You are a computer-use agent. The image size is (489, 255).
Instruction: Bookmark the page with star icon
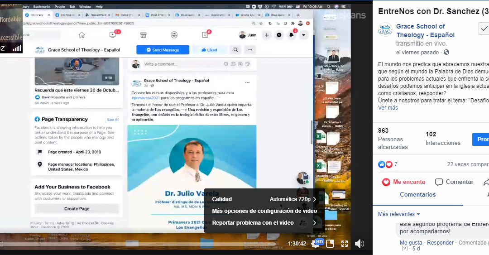pos(261,24)
